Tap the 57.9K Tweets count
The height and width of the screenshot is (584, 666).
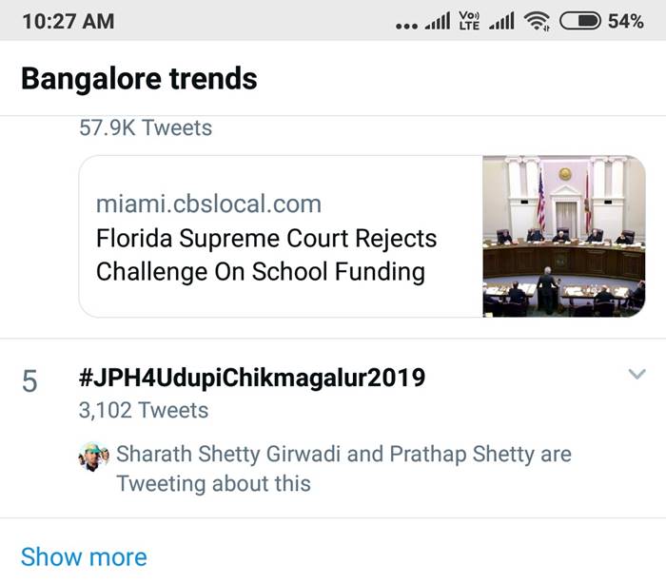146,127
